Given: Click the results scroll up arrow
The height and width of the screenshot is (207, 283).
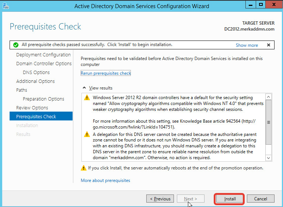Looking at the screenshot, I should [268, 97].
